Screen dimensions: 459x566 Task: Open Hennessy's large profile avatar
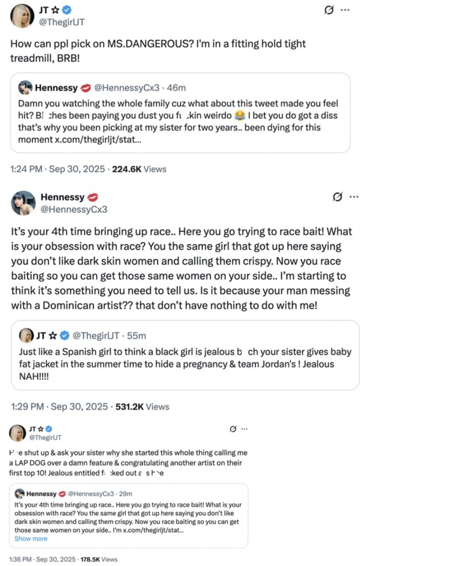[23, 203]
